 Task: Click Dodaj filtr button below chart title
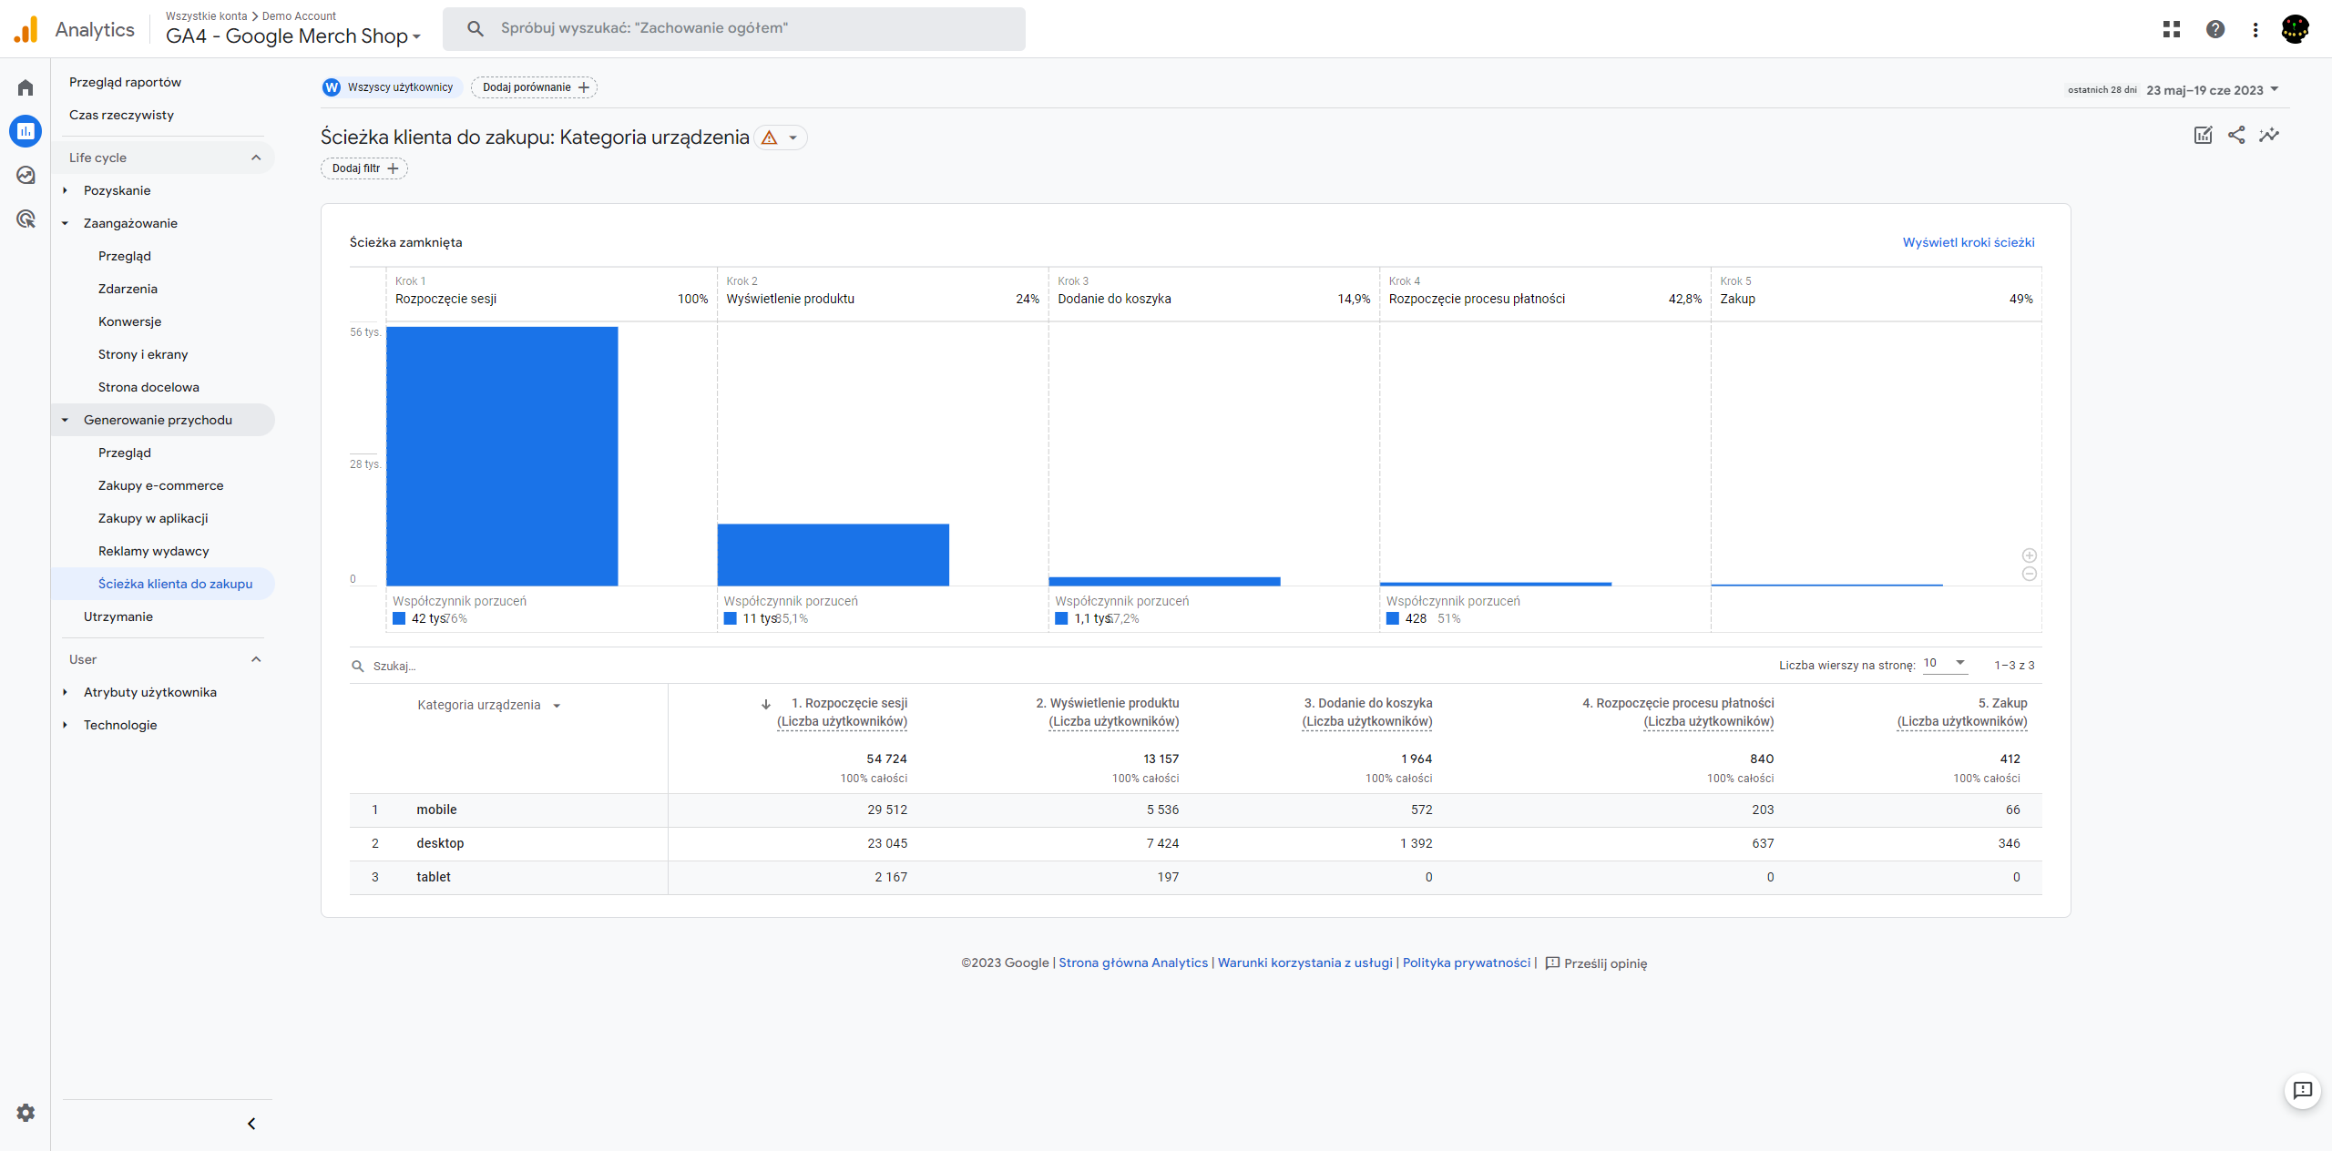click(364, 168)
